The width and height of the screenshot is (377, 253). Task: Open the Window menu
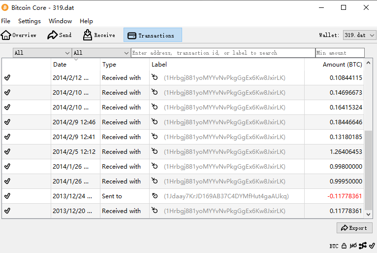coord(60,21)
